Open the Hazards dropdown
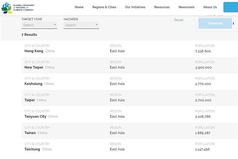Viewport: 238px width, 159px height. (81, 25)
